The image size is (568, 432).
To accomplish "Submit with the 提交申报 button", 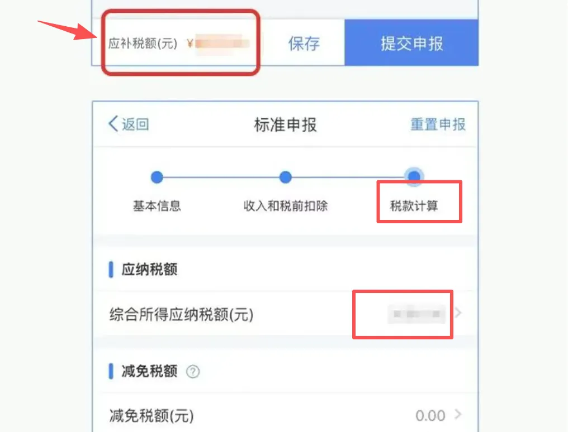I will pyautogui.click(x=411, y=42).
